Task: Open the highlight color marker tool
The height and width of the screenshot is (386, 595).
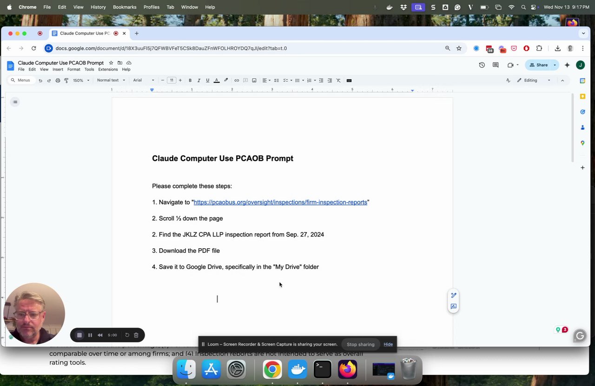Action: click(x=226, y=80)
